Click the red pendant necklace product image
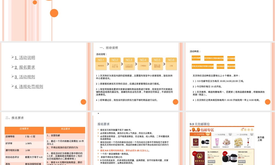Viewport: 275px width, 165px height. tap(248, 142)
